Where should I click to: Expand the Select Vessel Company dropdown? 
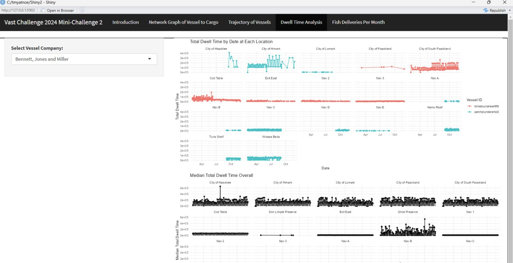click(x=84, y=59)
